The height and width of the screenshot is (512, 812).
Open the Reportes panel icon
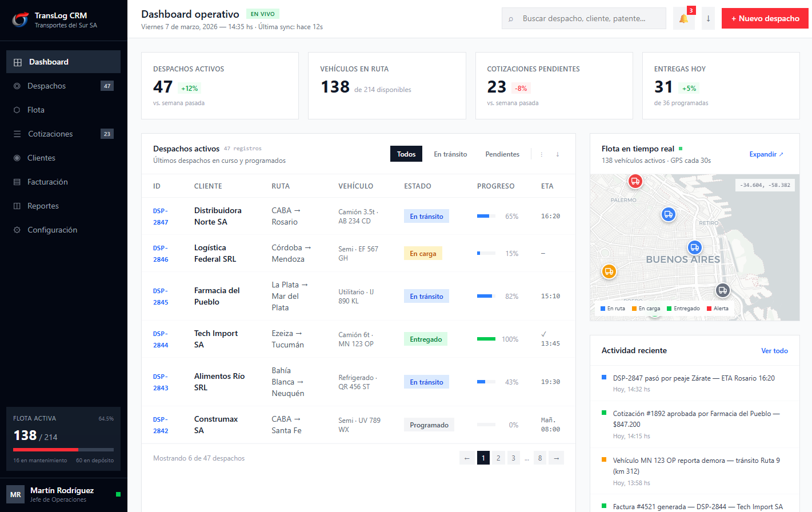(18, 206)
